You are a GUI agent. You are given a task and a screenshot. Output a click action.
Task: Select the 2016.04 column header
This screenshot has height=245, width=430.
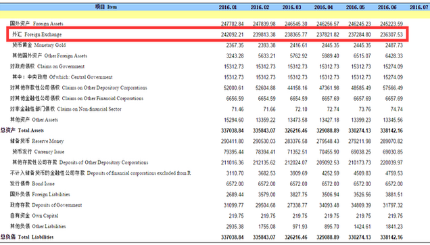[323, 7]
